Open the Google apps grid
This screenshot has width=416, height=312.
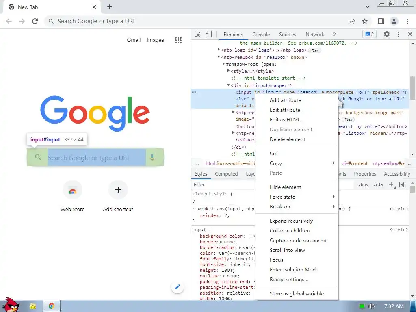[178, 40]
